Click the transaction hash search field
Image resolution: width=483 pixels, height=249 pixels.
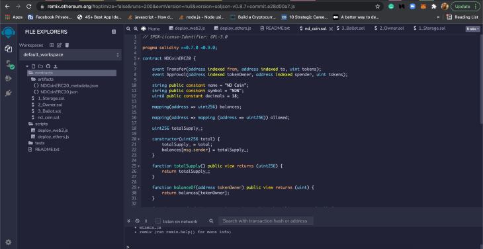pyautogui.click(x=266, y=221)
